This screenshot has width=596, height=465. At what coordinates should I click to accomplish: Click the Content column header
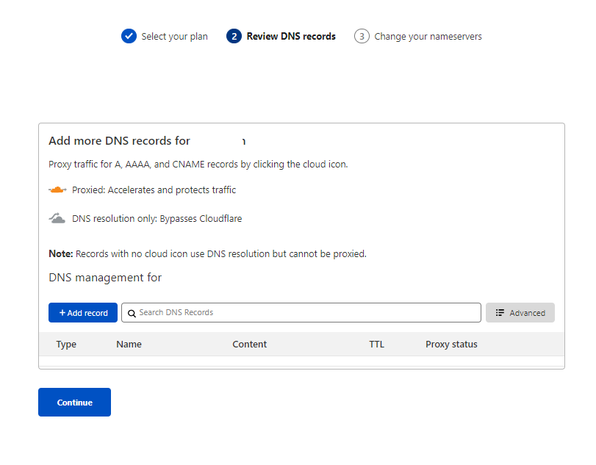coord(249,344)
